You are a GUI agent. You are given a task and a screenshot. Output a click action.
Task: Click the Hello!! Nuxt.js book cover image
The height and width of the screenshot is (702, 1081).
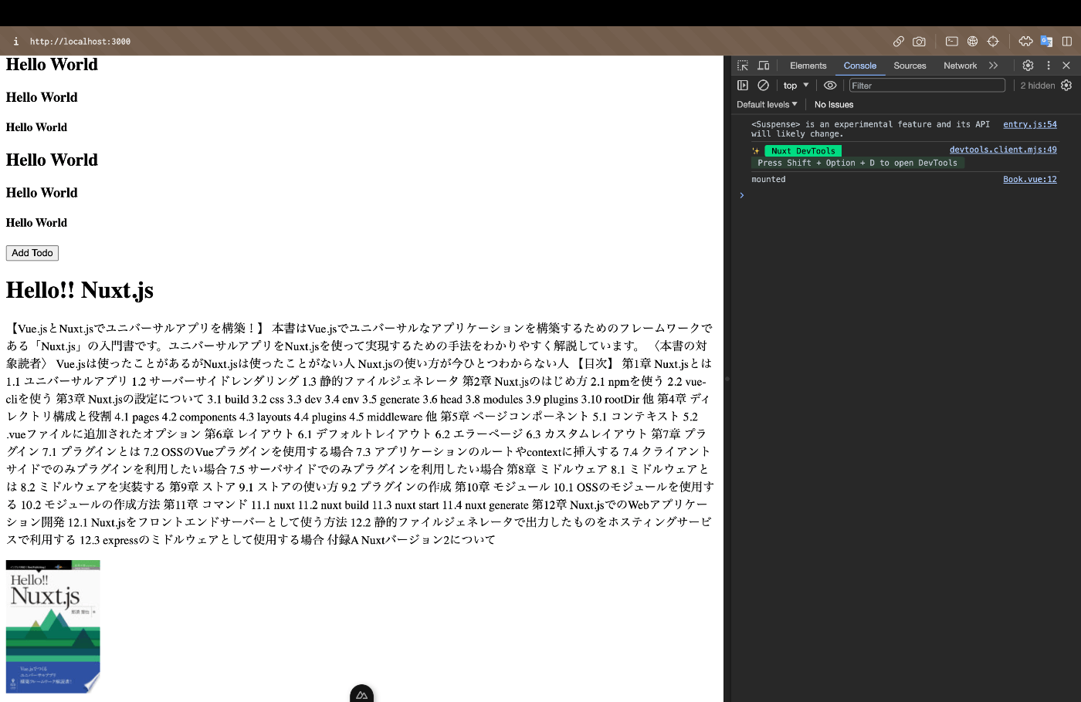tap(53, 626)
